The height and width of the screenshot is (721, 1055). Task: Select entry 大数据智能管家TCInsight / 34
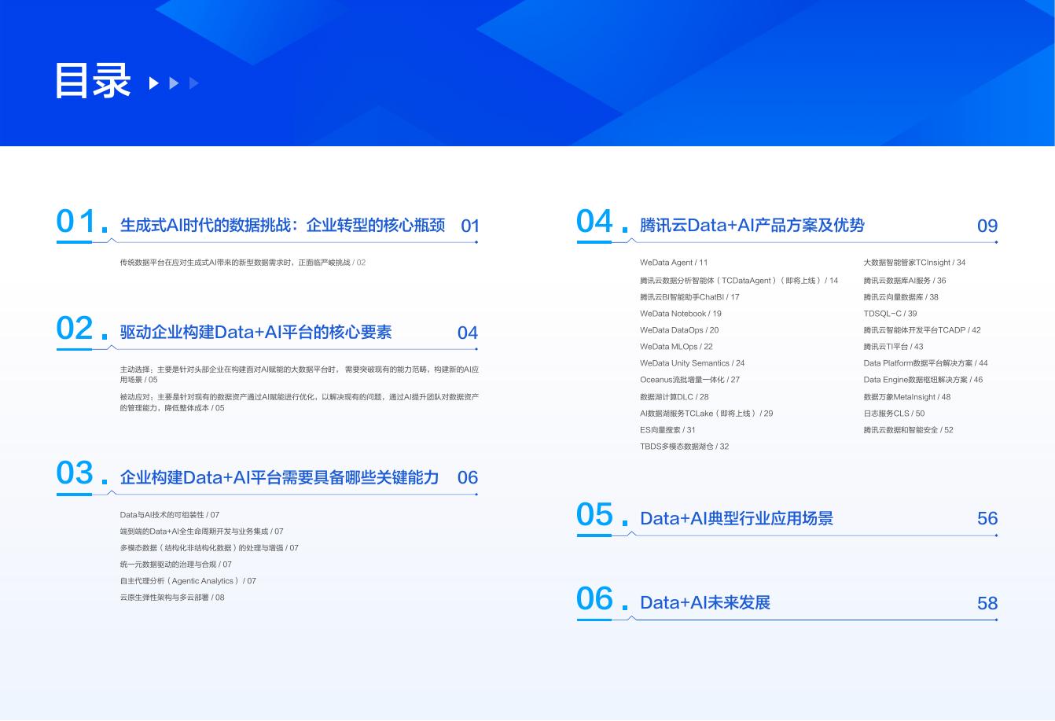click(x=914, y=263)
